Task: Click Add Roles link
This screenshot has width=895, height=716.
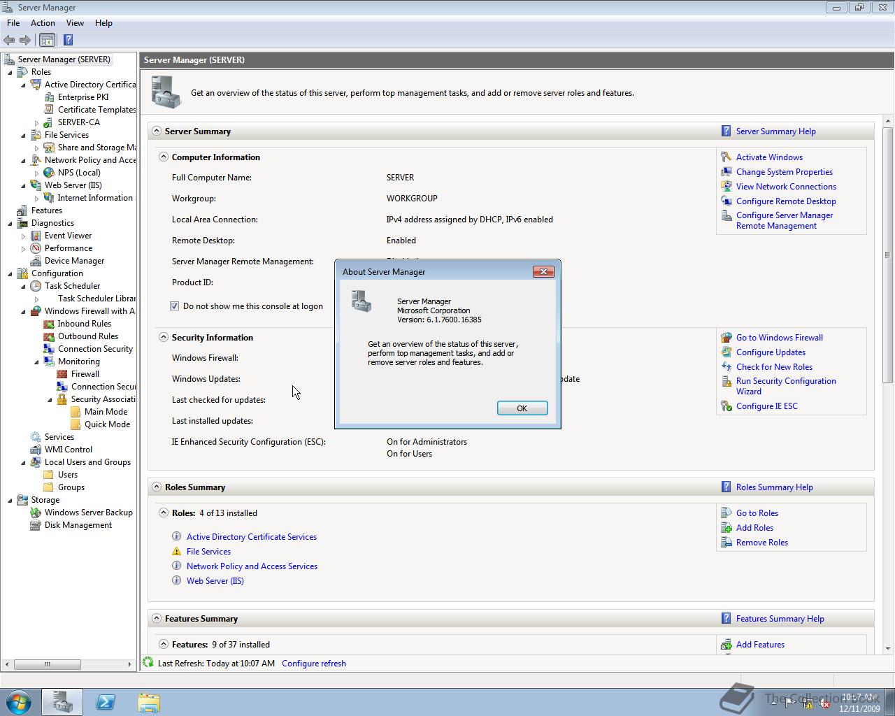Action: [754, 528]
